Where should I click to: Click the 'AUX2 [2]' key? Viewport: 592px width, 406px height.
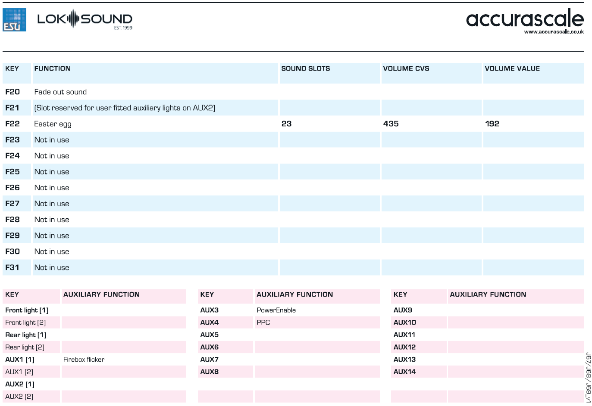tap(19, 397)
